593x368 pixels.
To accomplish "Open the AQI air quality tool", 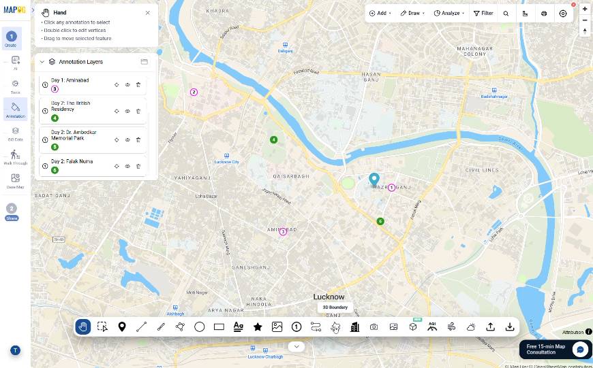I will coord(432,327).
